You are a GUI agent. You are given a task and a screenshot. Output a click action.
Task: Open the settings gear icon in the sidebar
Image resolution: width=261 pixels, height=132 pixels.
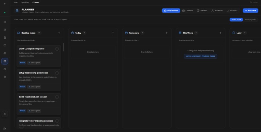[x=5, y=77]
